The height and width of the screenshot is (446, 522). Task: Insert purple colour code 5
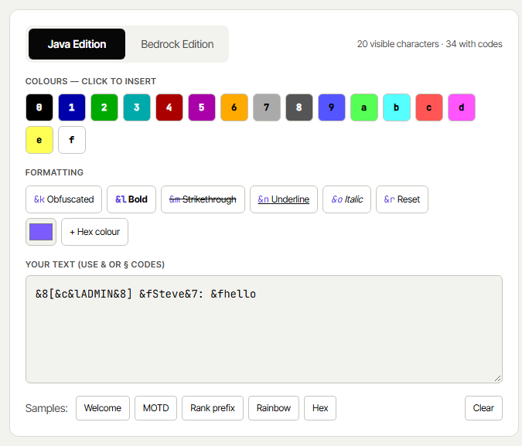pos(201,107)
